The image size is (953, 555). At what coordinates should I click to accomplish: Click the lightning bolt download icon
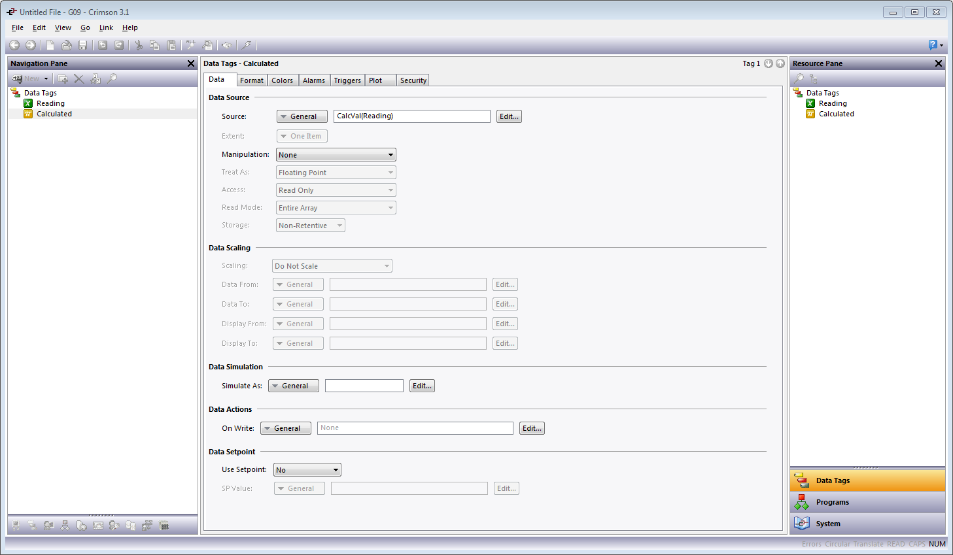pos(247,45)
